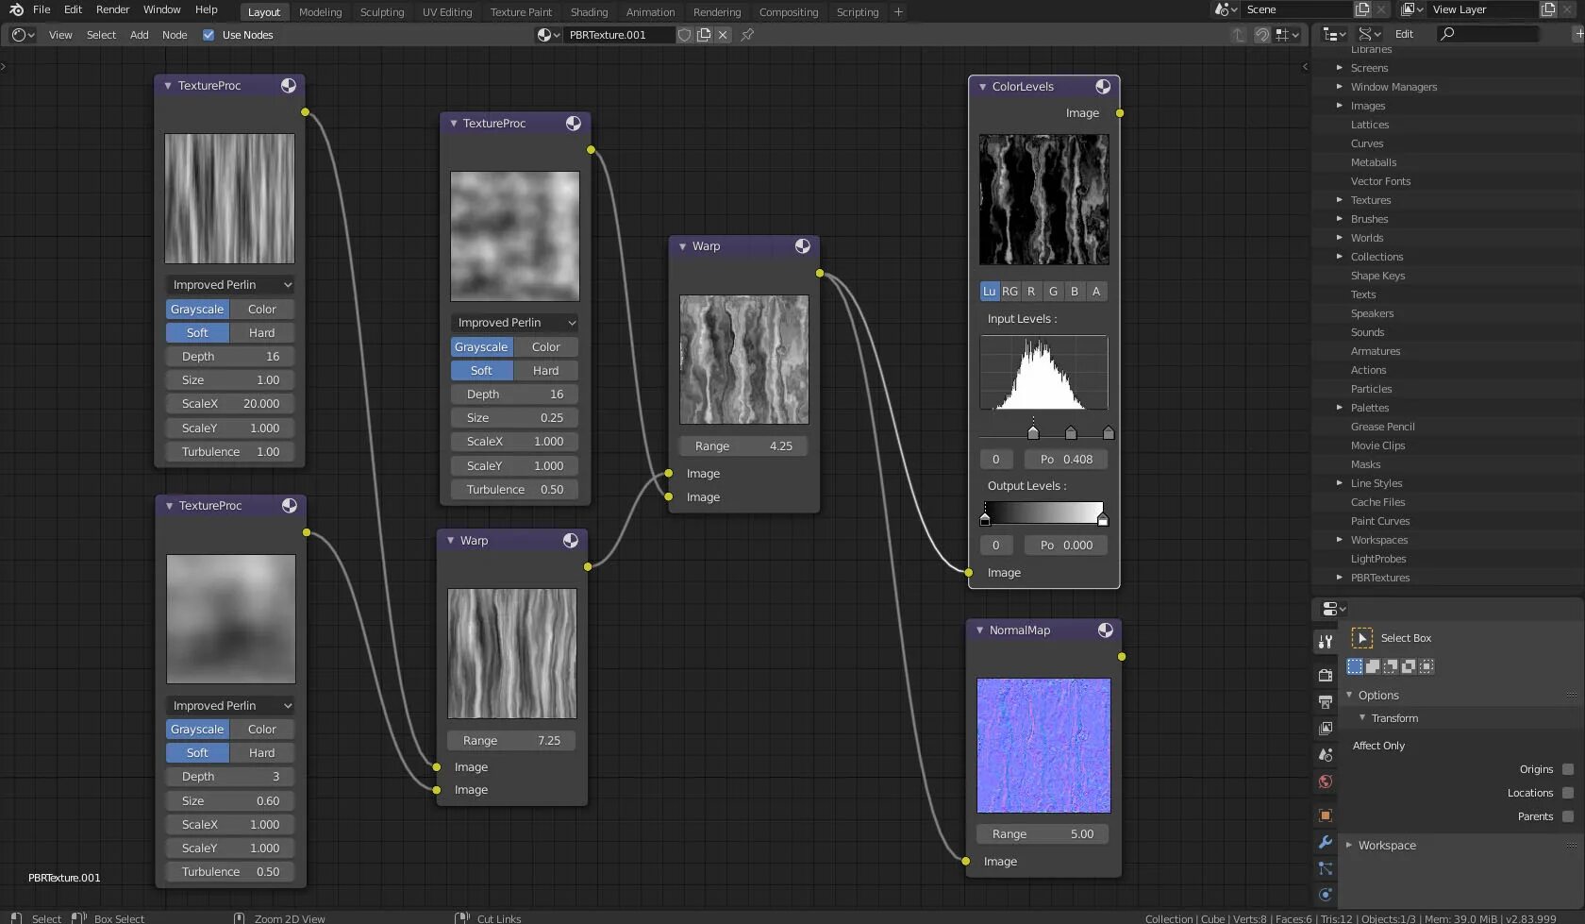The height and width of the screenshot is (924, 1585).
Task: Open the Add menu in node editor
Action: click(x=139, y=35)
